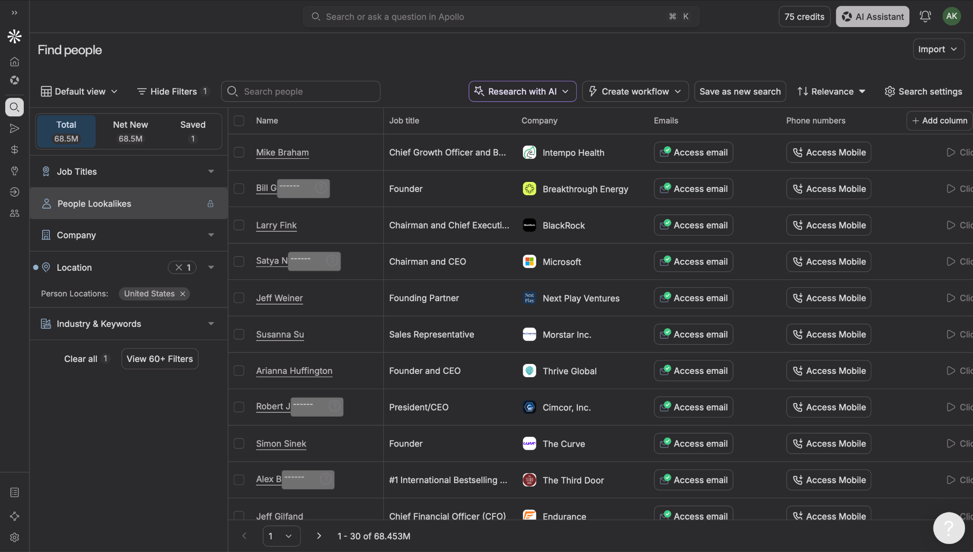Open the AK account avatar
This screenshot has height=552, width=973.
(952, 16)
